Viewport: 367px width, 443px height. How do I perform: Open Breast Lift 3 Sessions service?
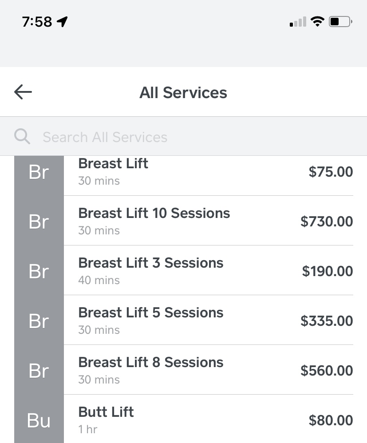[209, 270]
